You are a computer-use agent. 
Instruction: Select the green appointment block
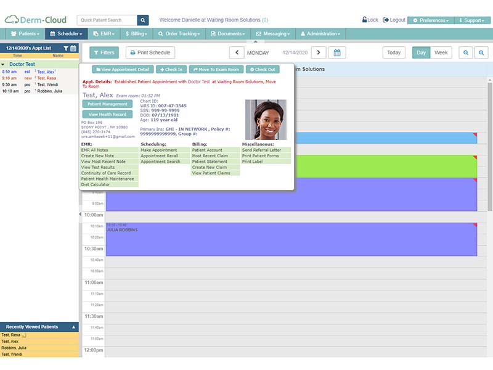pos(386,166)
